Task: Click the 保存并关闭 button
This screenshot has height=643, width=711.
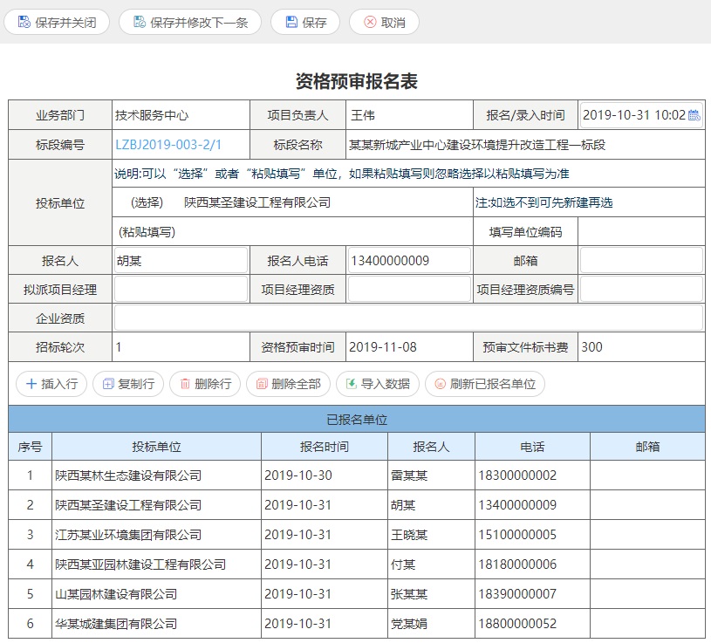Action: coord(57,22)
